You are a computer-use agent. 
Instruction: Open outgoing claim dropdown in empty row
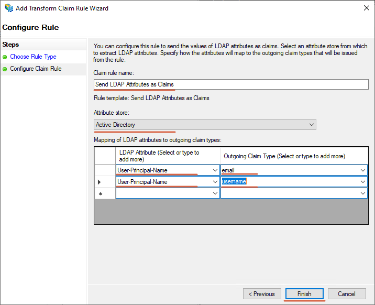pos(363,193)
